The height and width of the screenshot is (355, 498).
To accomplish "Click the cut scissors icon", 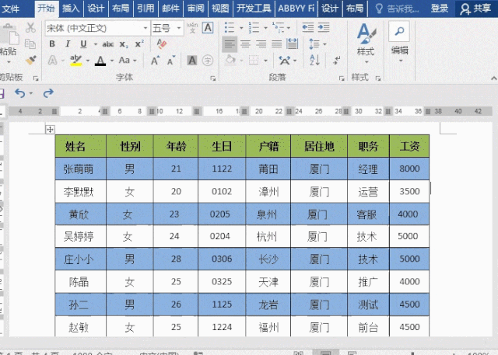I will (x=30, y=27).
